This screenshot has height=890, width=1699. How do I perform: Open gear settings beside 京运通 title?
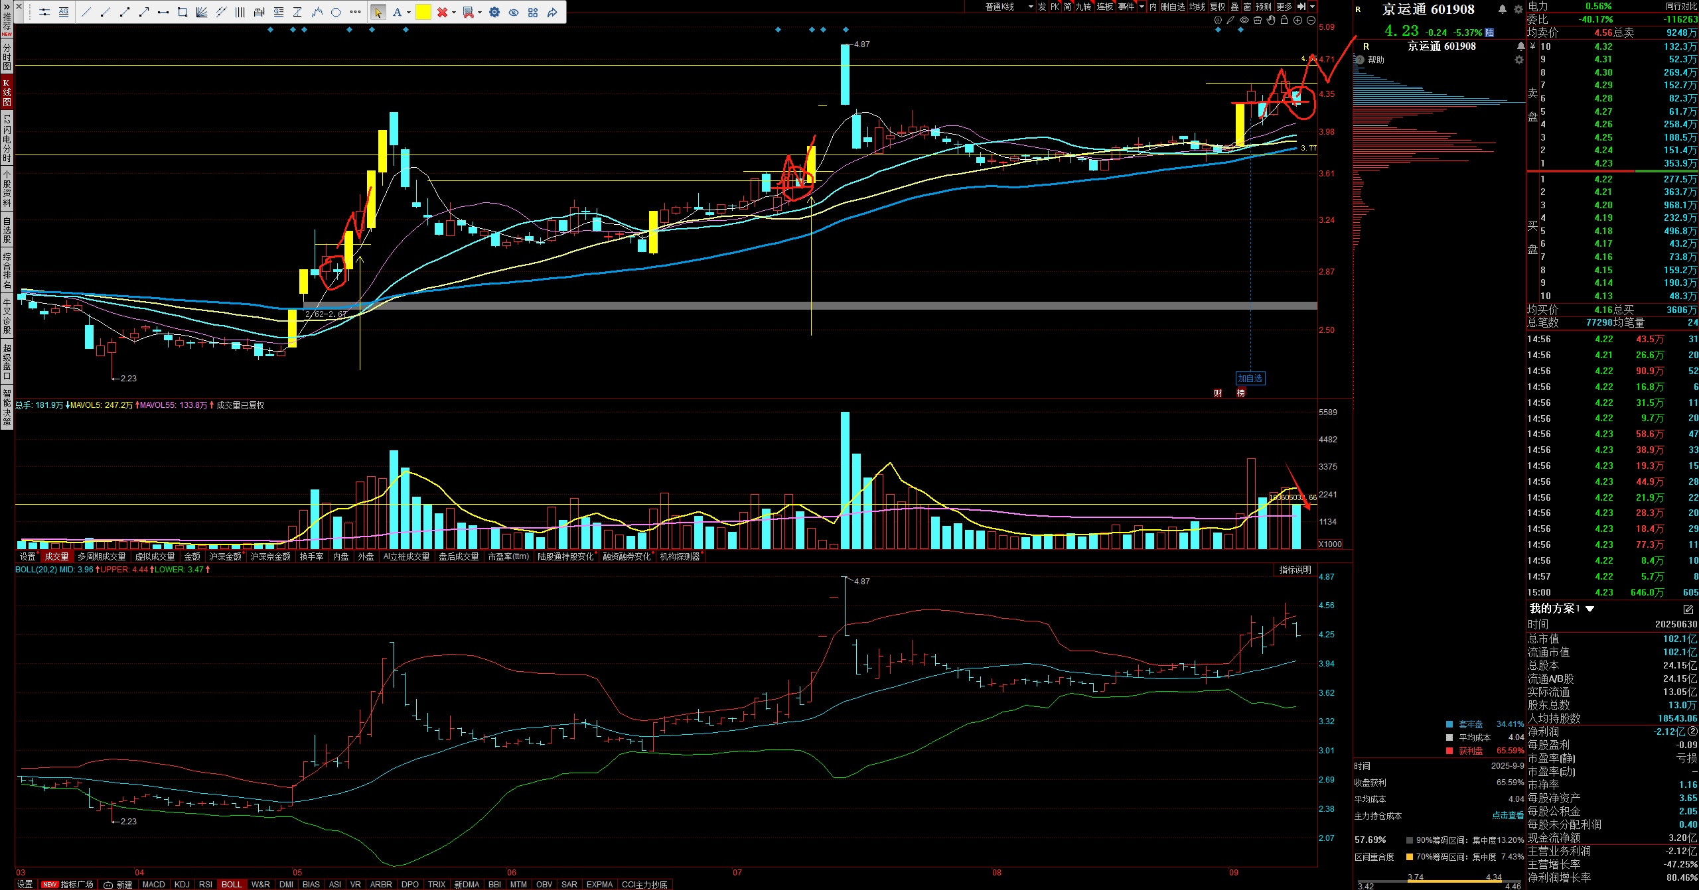(x=1518, y=9)
